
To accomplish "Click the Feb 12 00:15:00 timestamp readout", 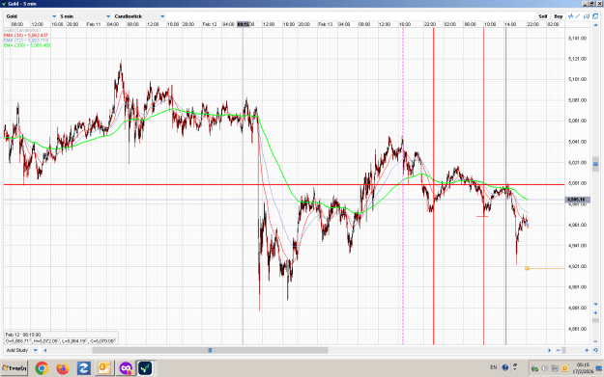I will click(x=23, y=335).
